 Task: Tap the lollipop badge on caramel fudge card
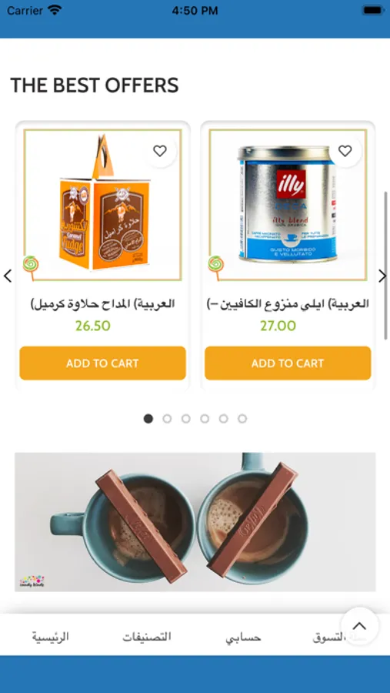tap(31, 267)
